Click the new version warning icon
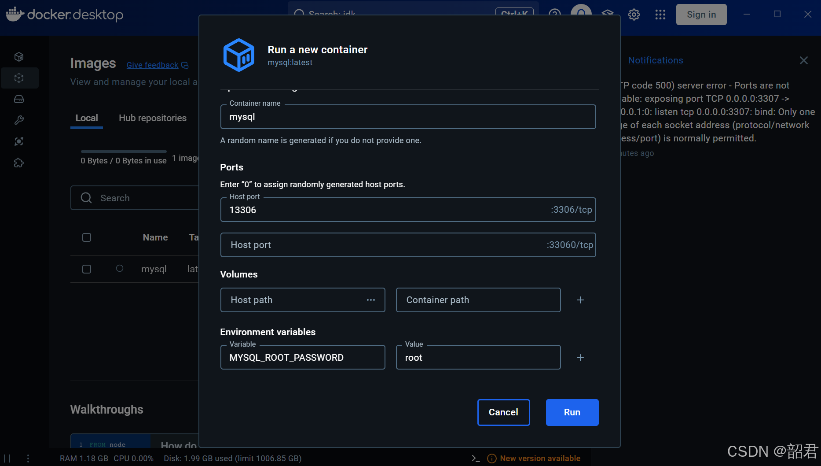The width and height of the screenshot is (821, 466). point(492,459)
